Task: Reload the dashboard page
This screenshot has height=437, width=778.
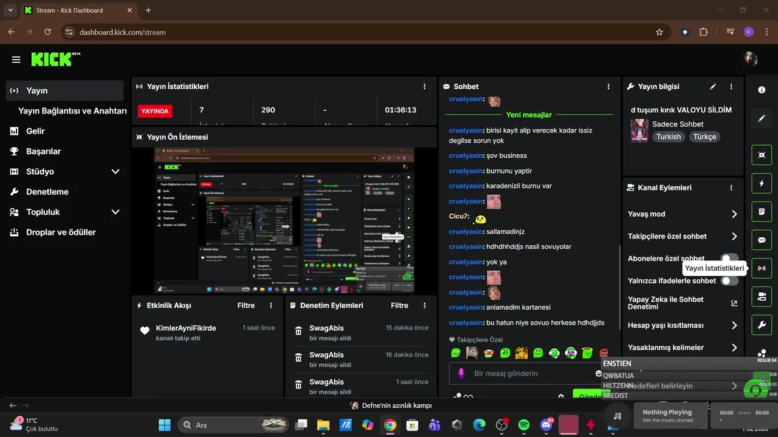Action: click(47, 32)
